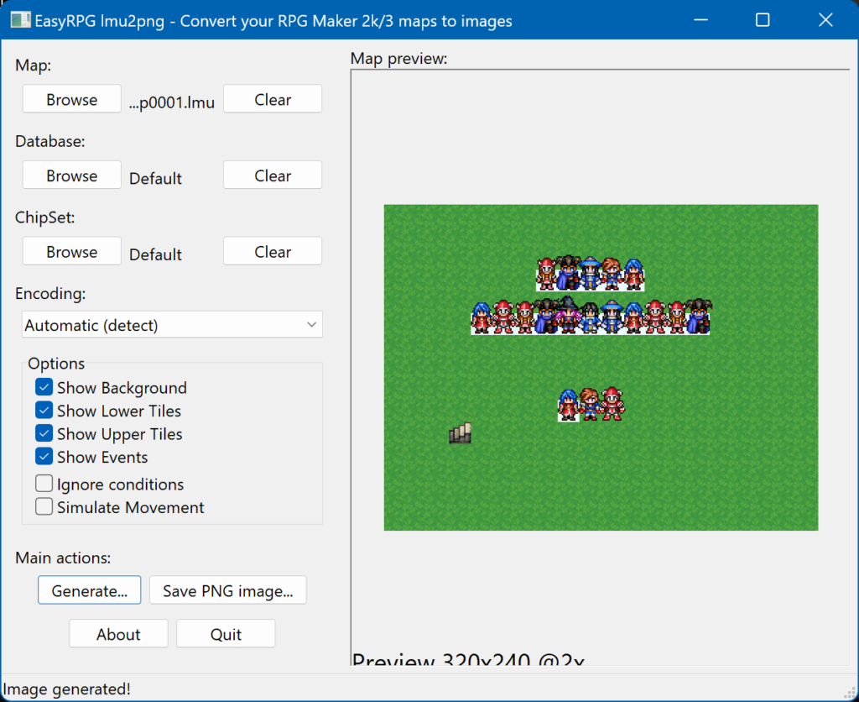The image size is (859, 702).
Task: Click the resize grip in the bottom-right corner
Action: [851, 694]
